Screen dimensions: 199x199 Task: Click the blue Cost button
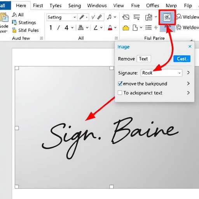coord(182,59)
